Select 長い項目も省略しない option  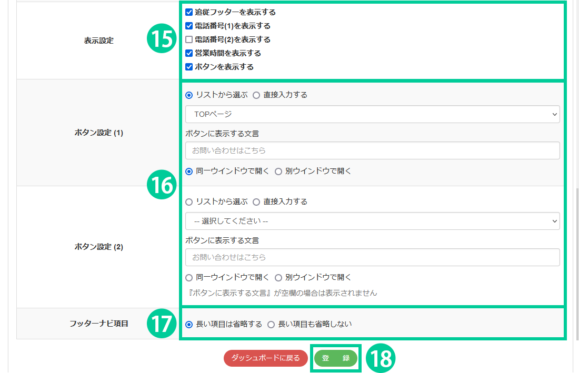coord(271,325)
